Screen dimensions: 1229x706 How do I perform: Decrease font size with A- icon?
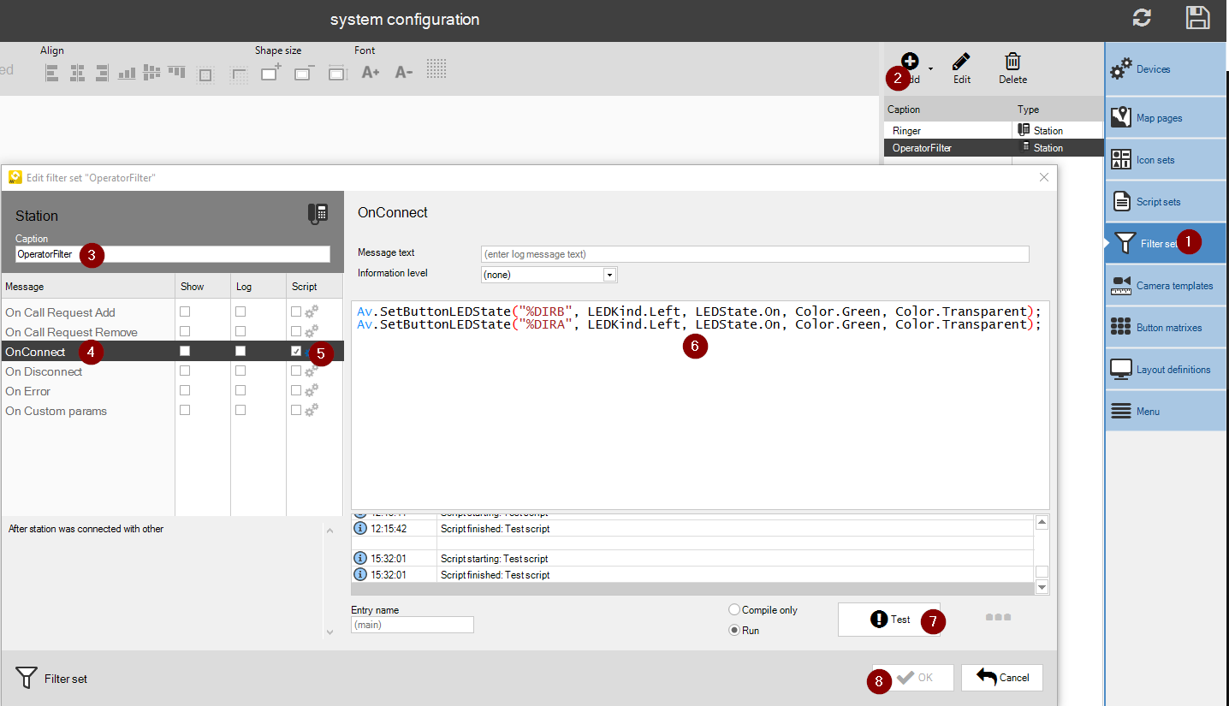tap(404, 73)
